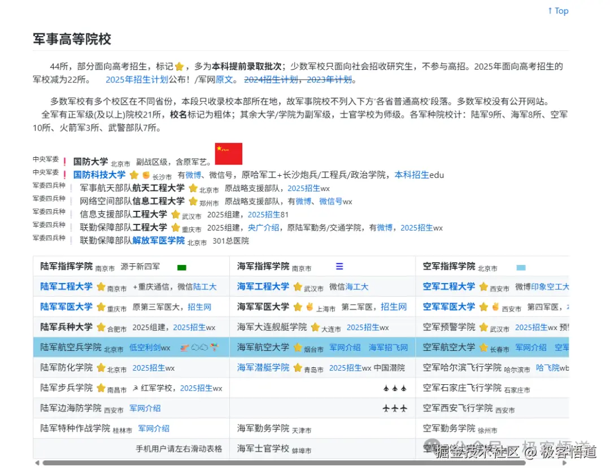This screenshot has width=610, height=473.
Task: Open 2025招生 link in 空军预警学院 row
Action: click(531, 327)
